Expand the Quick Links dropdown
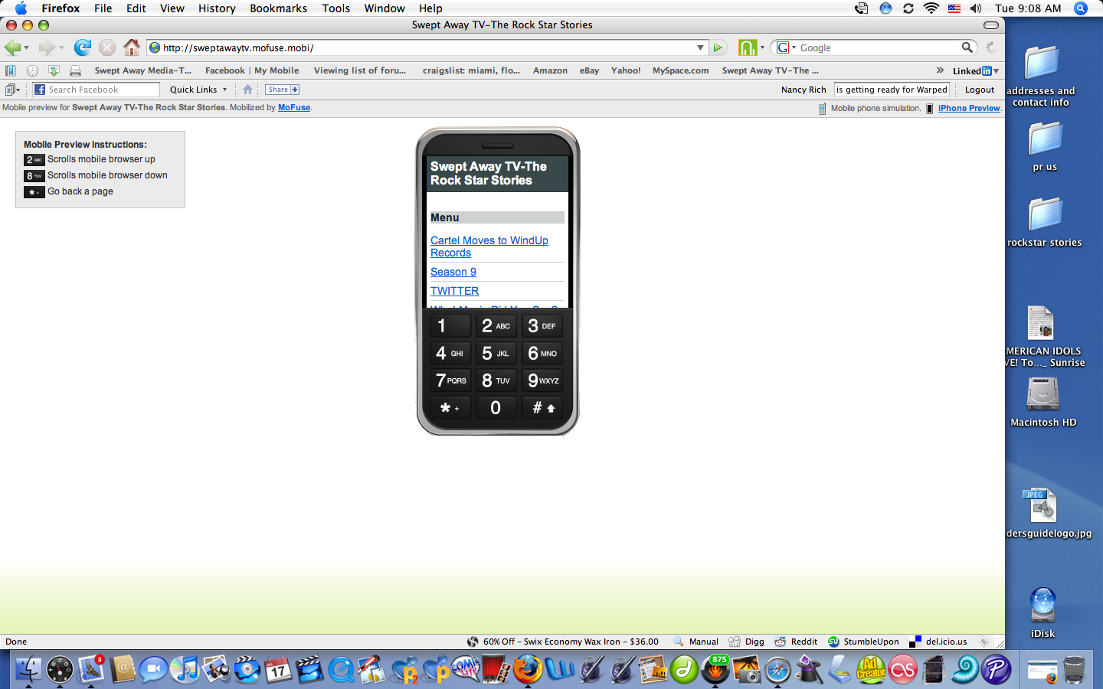1103x689 pixels. tap(224, 90)
